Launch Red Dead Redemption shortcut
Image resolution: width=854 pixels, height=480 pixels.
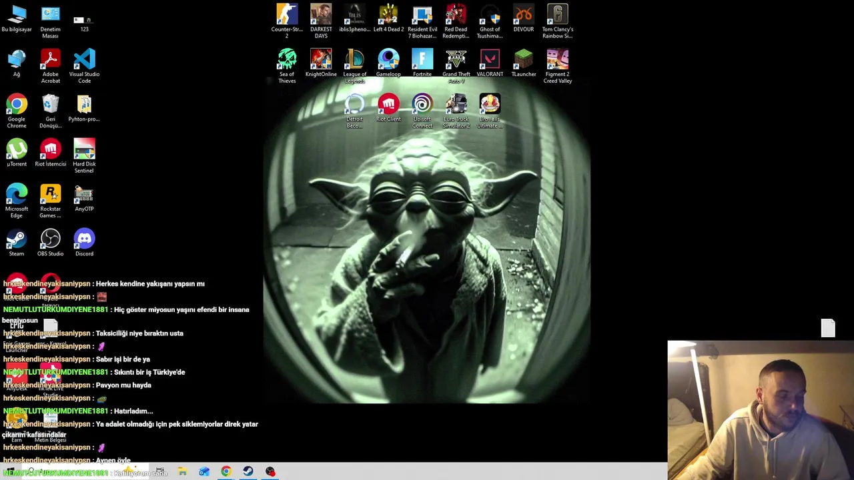pos(456,22)
